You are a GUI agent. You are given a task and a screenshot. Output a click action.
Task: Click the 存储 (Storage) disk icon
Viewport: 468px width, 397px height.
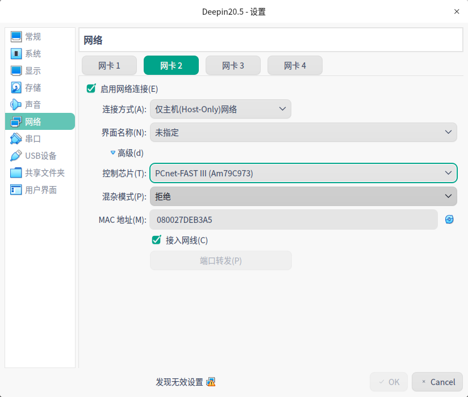16,88
